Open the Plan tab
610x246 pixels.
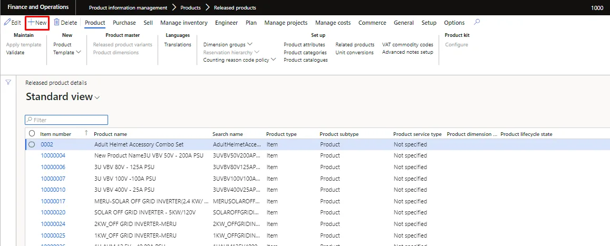(x=251, y=23)
